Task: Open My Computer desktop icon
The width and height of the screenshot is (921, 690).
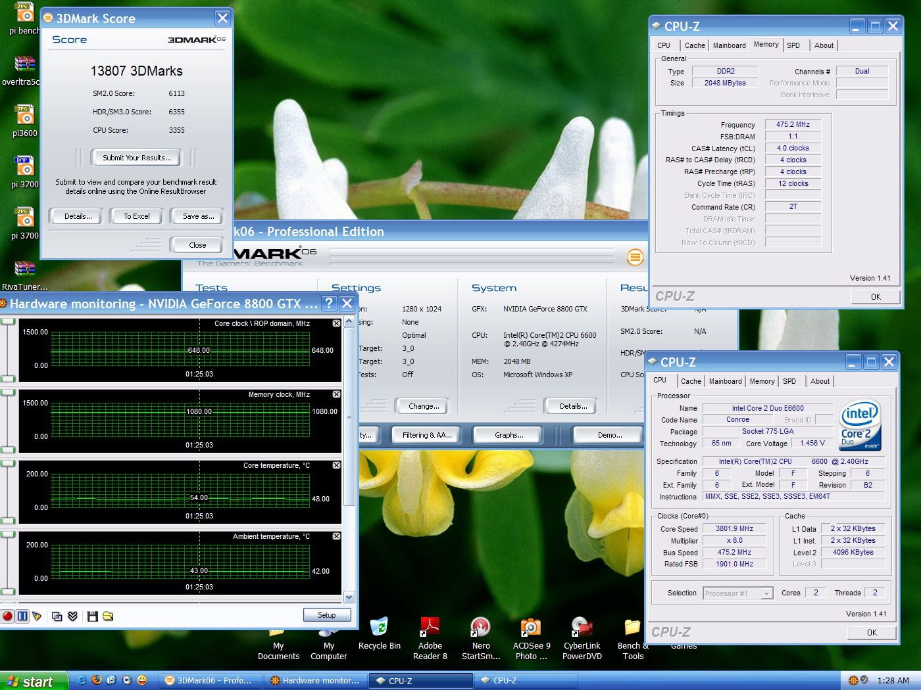Action: click(328, 644)
